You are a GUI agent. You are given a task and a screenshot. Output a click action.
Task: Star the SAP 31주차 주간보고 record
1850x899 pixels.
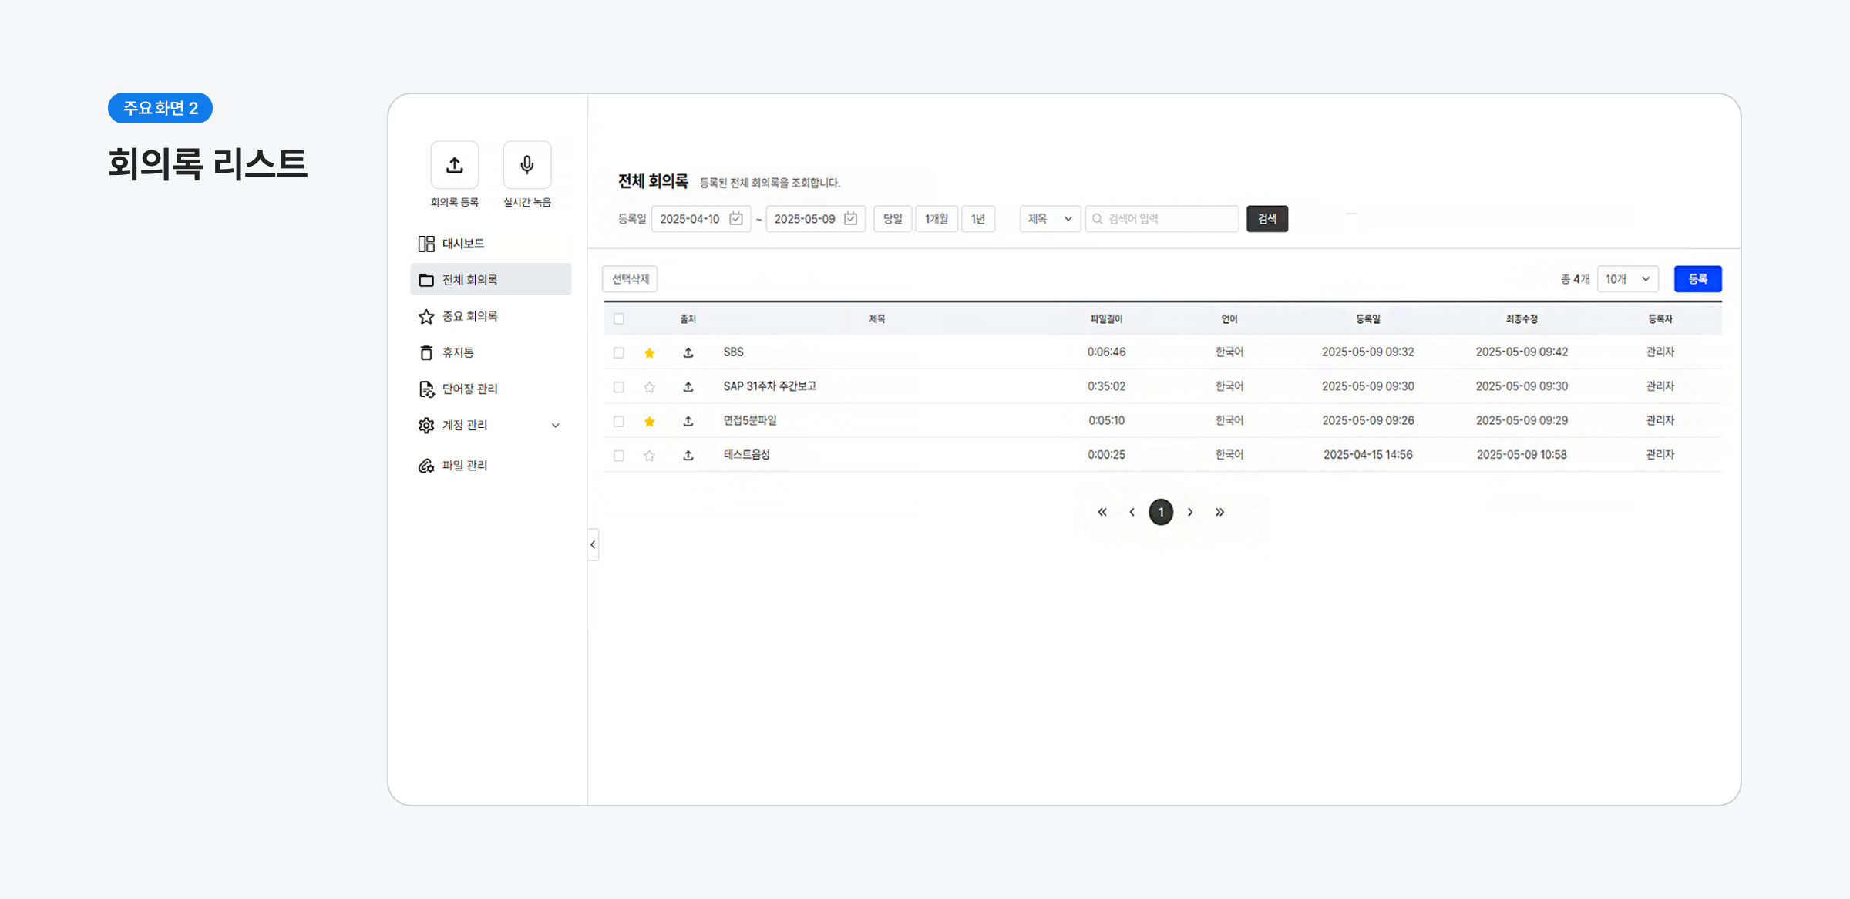click(x=649, y=387)
